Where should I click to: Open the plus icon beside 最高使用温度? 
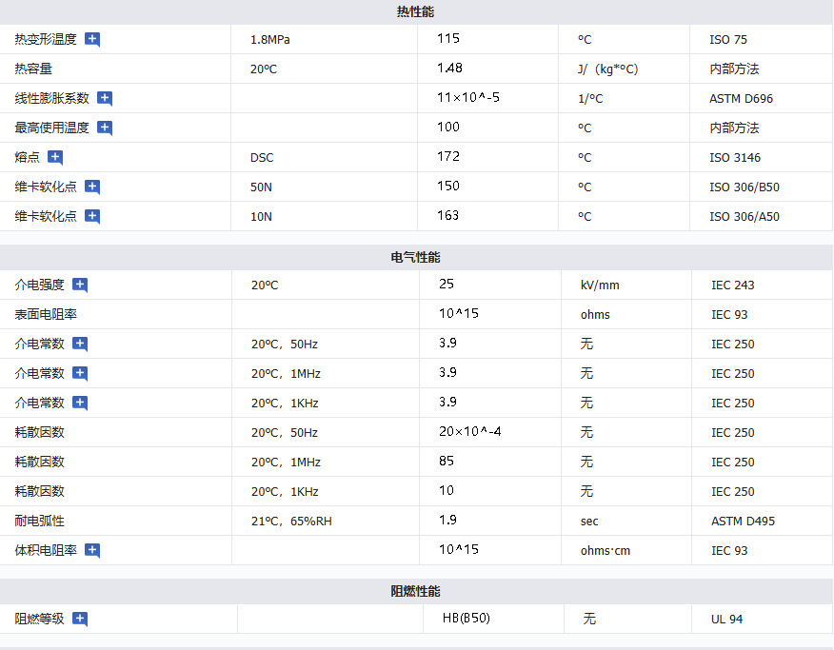pos(105,128)
